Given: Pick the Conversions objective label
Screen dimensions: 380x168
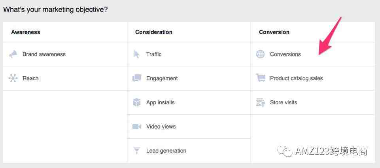Looking at the screenshot, I should coord(285,54).
